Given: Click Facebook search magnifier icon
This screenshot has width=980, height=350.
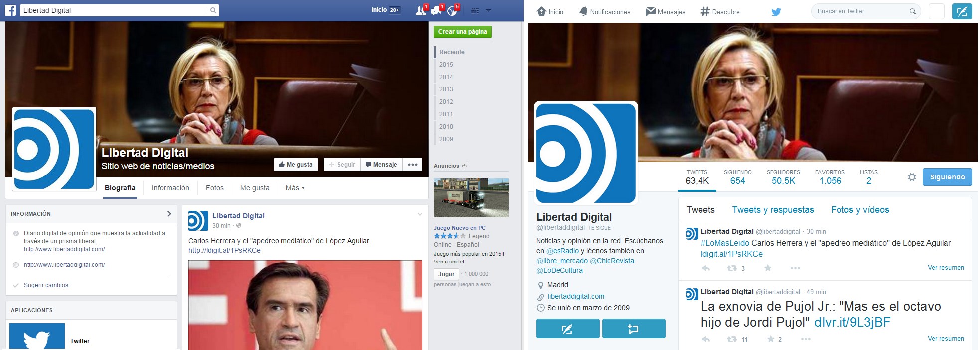Looking at the screenshot, I should pos(213,10).
